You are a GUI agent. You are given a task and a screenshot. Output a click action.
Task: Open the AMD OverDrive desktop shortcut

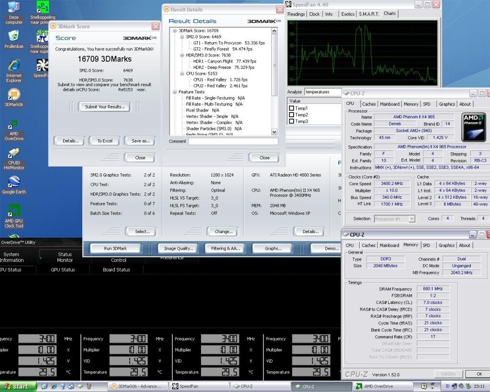(x=14, y=126)
